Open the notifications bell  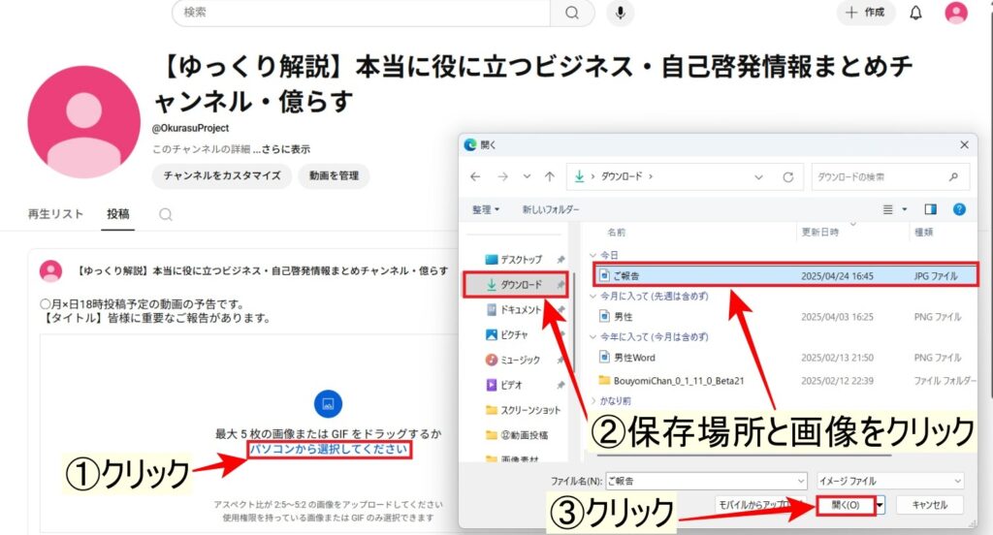[915, 13]
